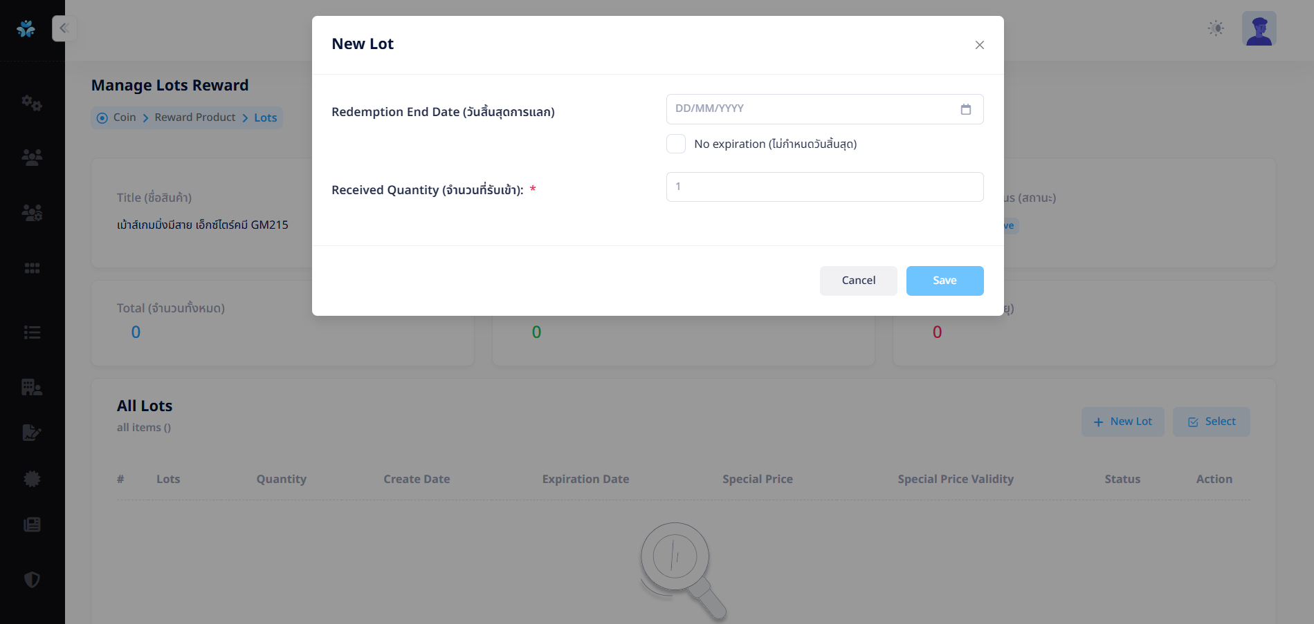Click the users-with-gear sidebar icon
1314x624 pixels.
[x=32, y=213]
